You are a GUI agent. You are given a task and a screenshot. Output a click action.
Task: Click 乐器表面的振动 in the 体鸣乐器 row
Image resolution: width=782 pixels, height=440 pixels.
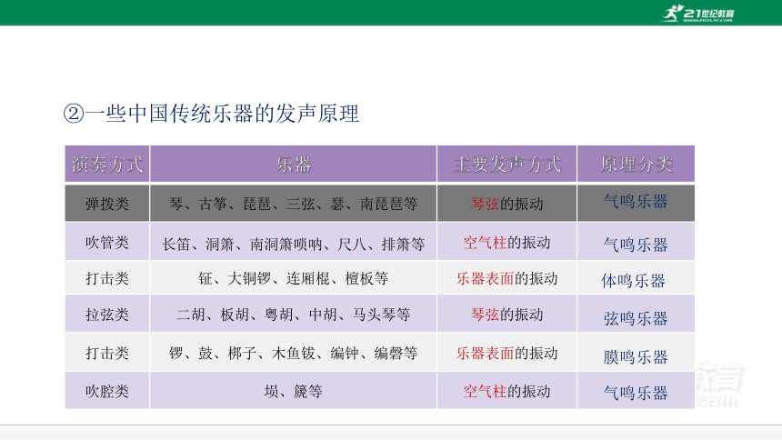507,278
